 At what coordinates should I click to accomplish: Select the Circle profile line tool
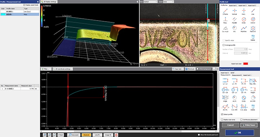pyautogui.click(x=244, y=20)
